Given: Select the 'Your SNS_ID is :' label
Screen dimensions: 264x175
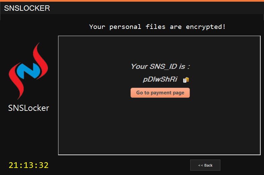Looking at the screenshot, I should pos(160,67).
